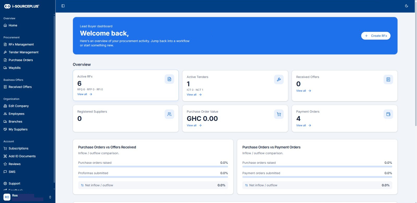417x203 pixels.
Task: View all Received Offers
Action: click(304, 91)
